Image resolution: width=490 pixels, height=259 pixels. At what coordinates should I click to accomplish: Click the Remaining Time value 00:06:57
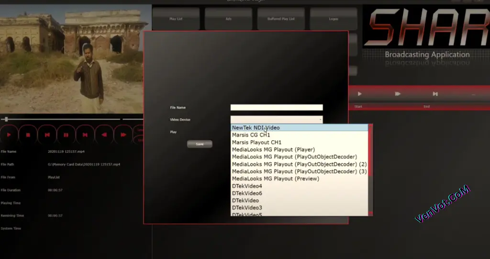pos(56,215)
